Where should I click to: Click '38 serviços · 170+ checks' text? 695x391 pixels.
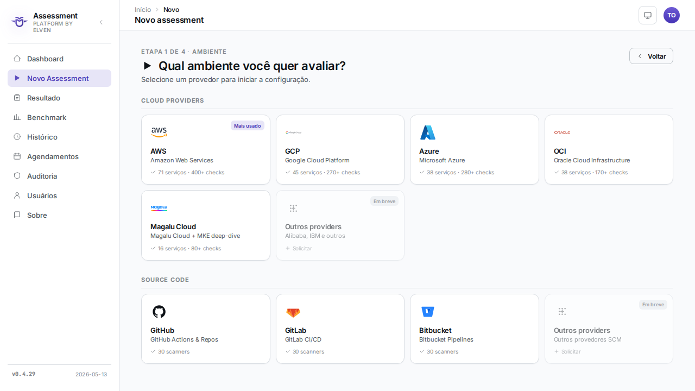point(595,172)
